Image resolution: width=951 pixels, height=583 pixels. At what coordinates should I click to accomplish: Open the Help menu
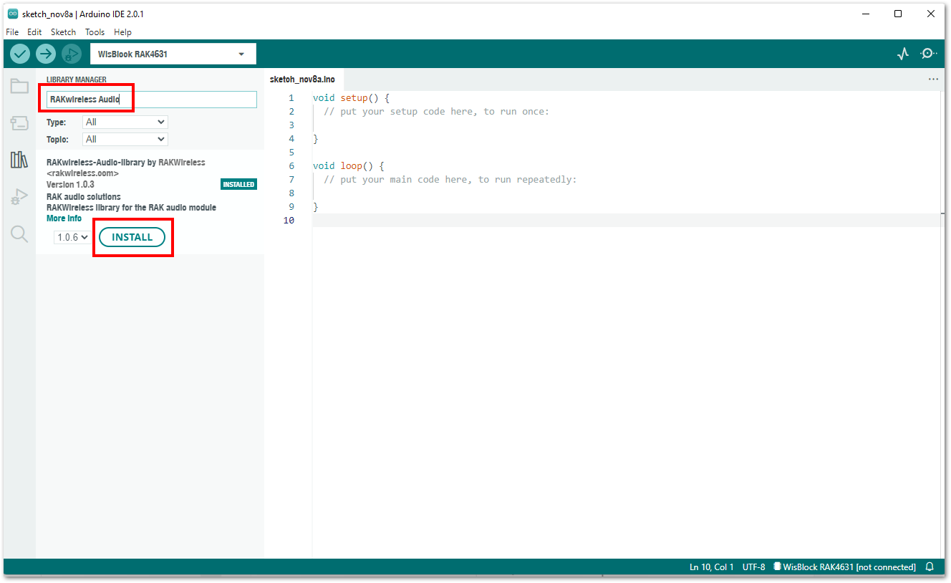click(x=123, y=32)
